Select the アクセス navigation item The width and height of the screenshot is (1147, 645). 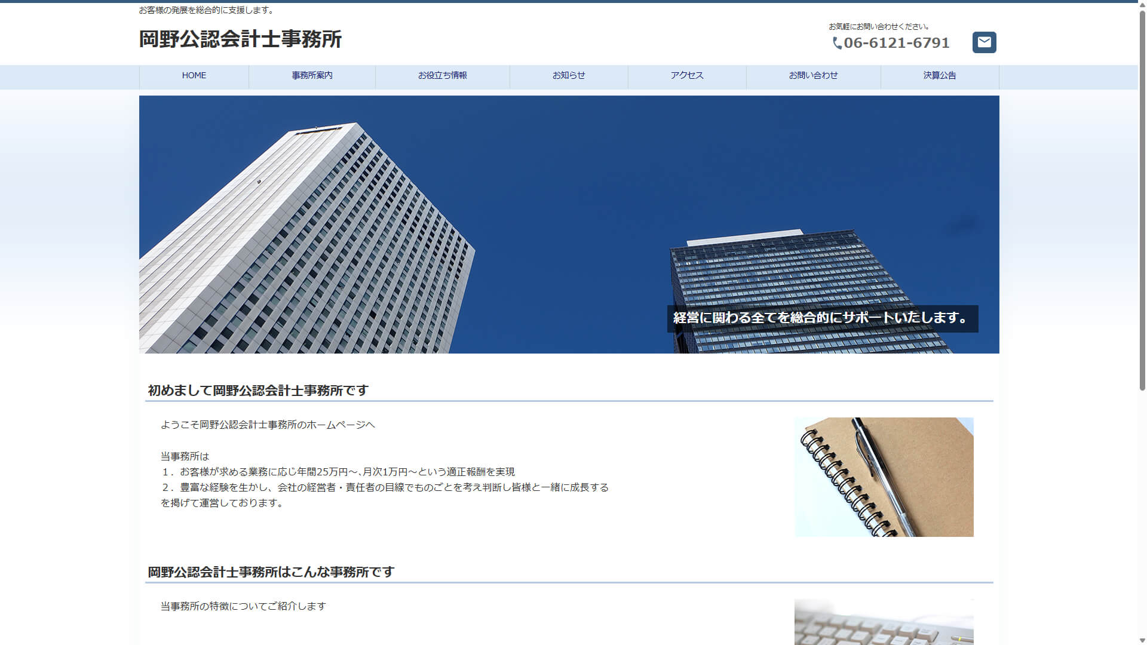[x=686, y=75]
